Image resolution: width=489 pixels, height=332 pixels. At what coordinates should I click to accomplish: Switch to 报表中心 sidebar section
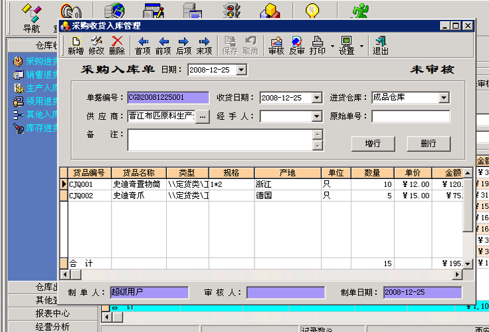pyautogui.click(x=52, y=313)
